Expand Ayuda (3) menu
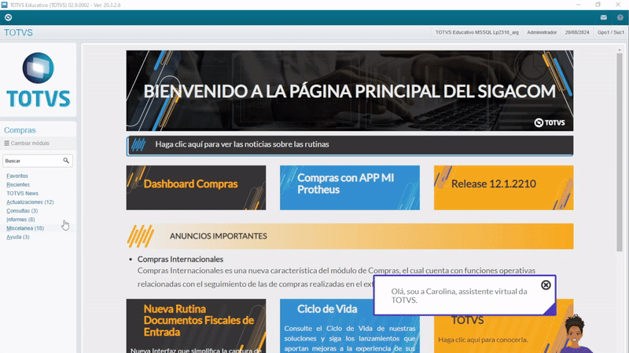The width and height of the screenshot is (629, 353). click(x=17, y=237)
